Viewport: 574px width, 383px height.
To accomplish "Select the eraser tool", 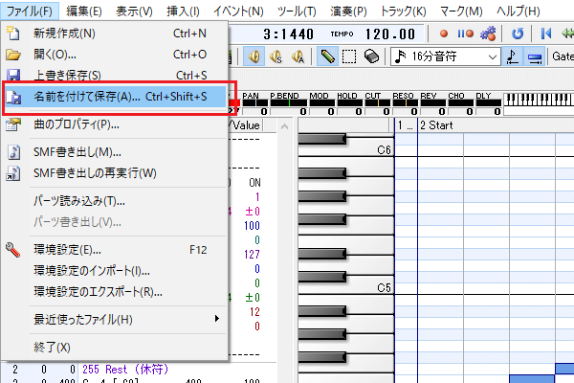I will [x=373, y=57].
